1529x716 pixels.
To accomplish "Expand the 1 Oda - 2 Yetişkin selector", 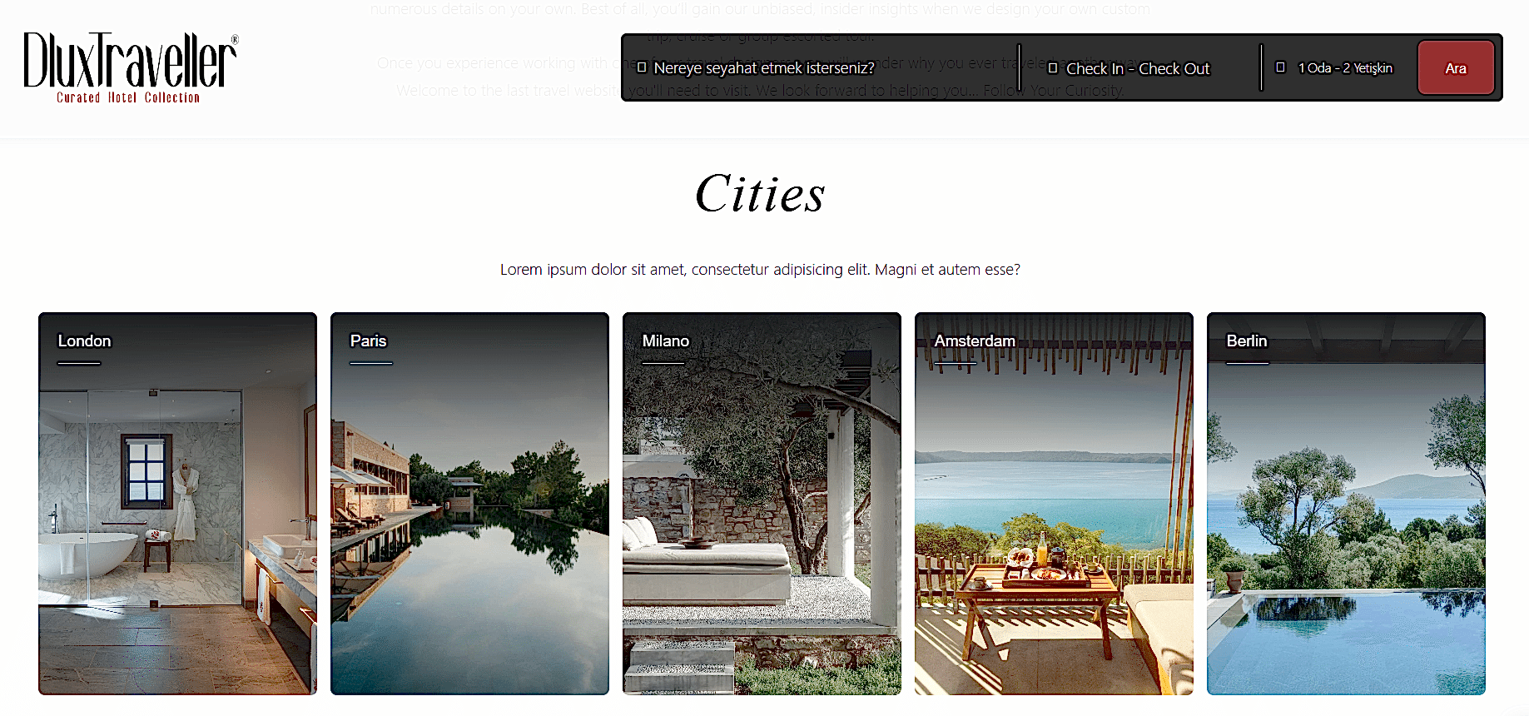I will click(x=1344, y=68).
